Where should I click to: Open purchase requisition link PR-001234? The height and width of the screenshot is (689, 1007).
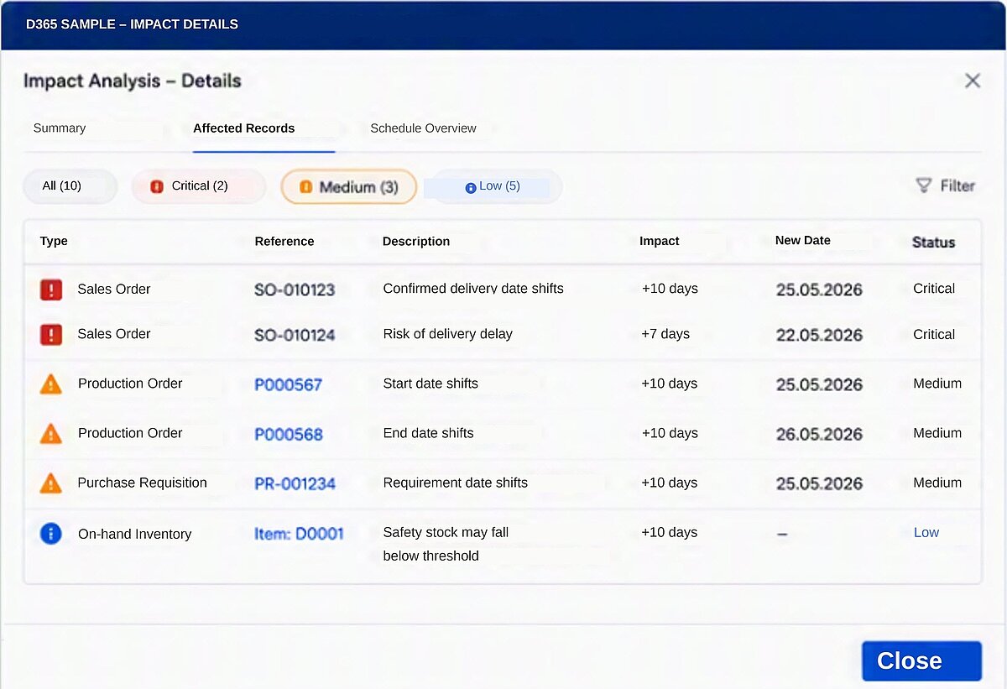(295, 483)
